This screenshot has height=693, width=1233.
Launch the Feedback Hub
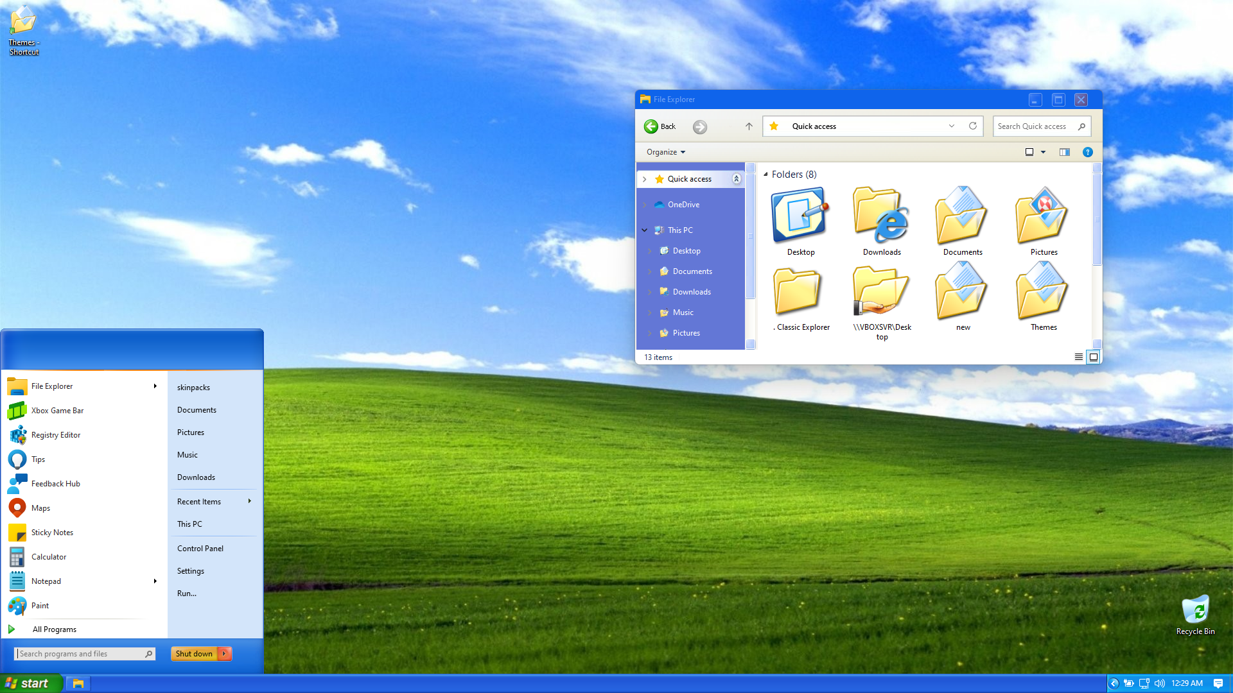point(55,483)
